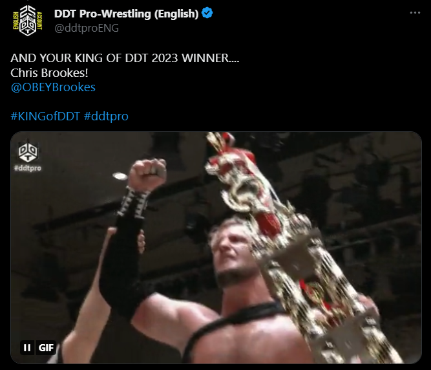
Task: Open the GIF media in full view
Action: click(216, 248)
